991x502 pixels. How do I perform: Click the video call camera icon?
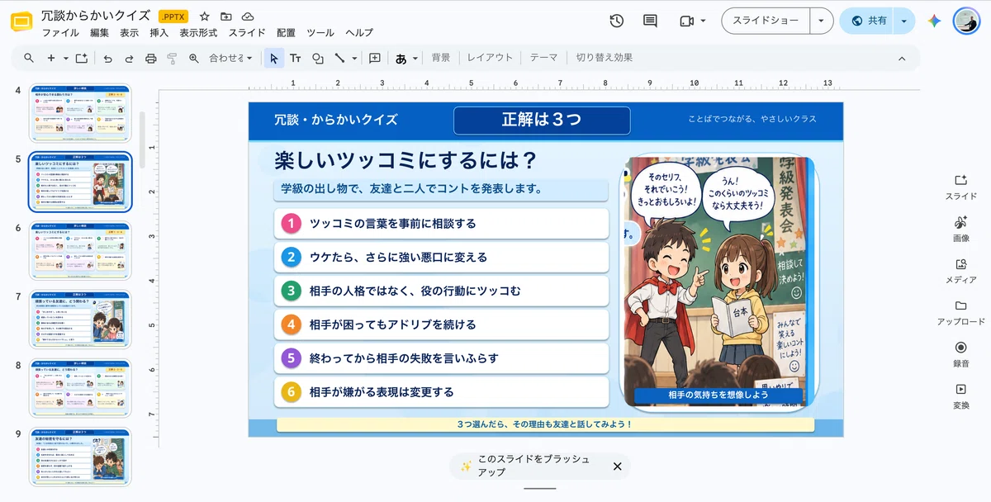pos(686,21)
